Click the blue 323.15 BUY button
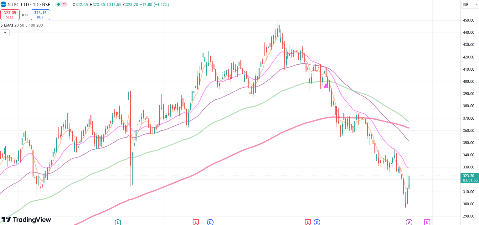This screenshot has height=225, width=479. tap(40, 15)
